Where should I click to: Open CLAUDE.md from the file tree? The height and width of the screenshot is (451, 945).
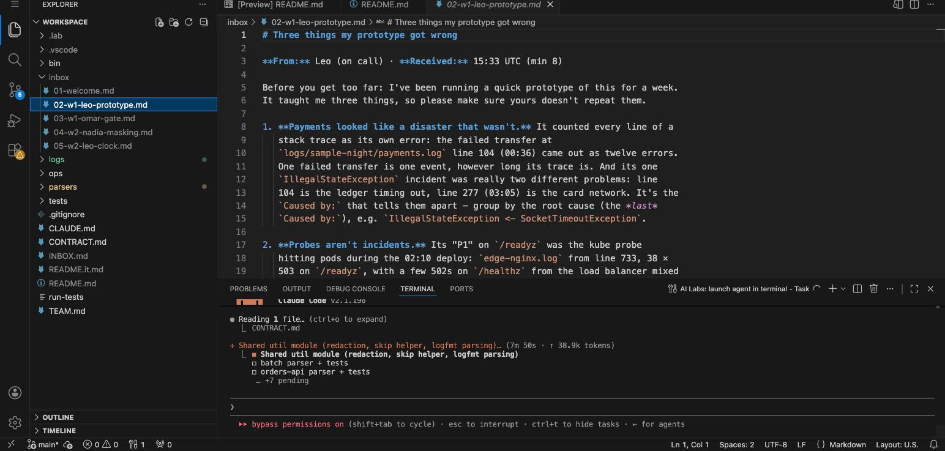pyautogui.click(x=72, y=228)
